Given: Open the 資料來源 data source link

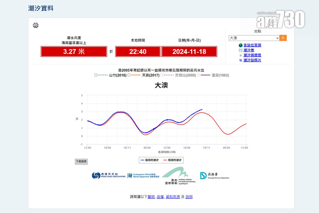Looking at the screenshot, I should (173, 196).
